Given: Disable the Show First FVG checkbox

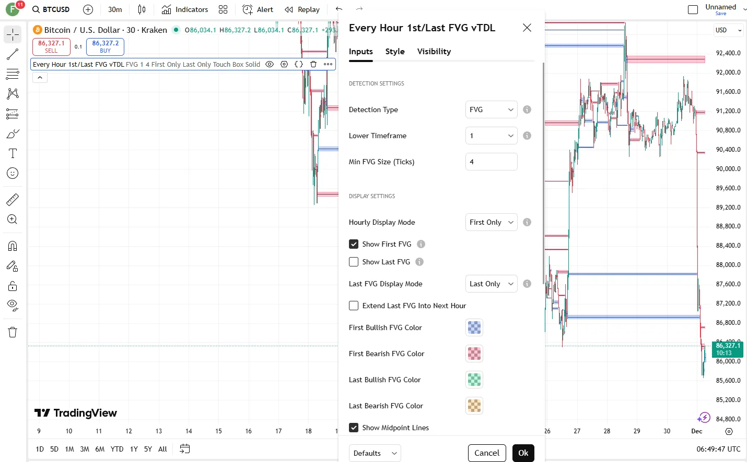Looking at the screenshot, I should (x=354, y=244).
